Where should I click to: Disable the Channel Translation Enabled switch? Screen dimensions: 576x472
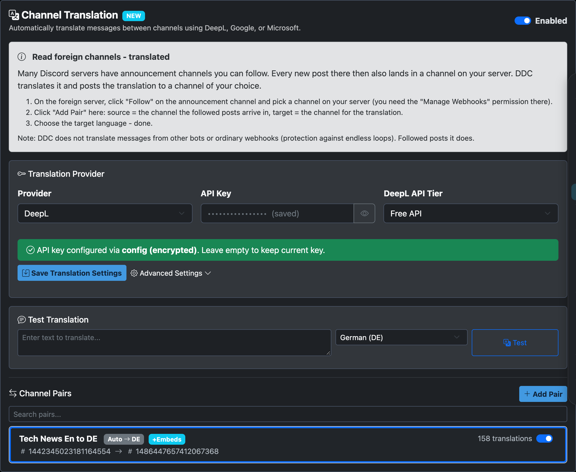click(522, 21)
